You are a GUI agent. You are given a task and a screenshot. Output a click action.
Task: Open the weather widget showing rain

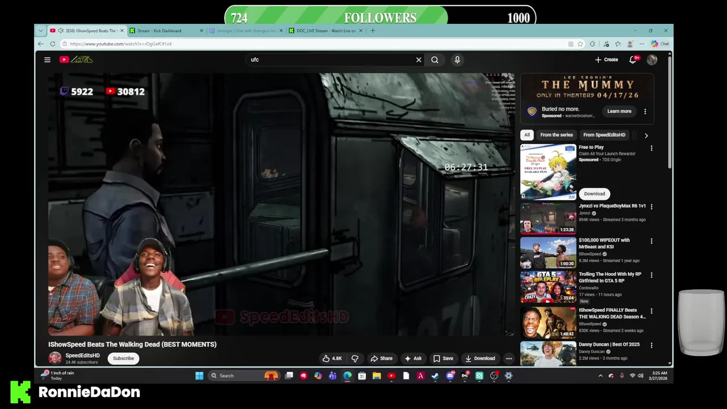tap(59, 375)
